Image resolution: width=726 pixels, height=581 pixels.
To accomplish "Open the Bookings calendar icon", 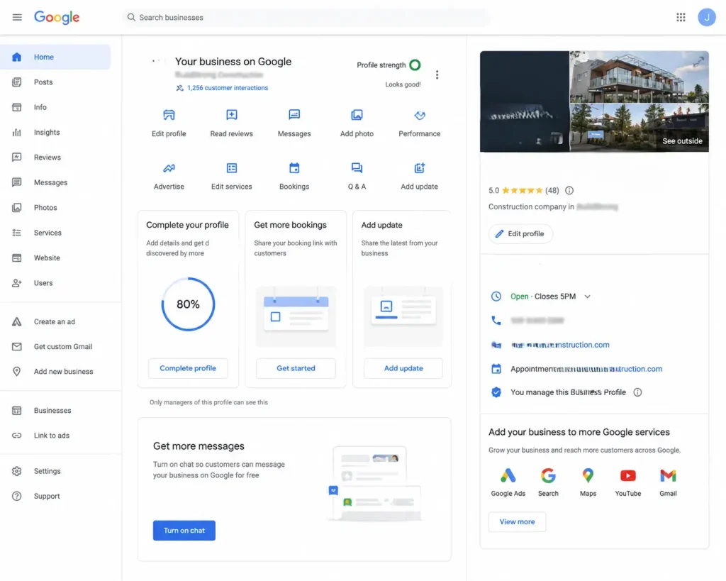I will [x=294, y=167].
